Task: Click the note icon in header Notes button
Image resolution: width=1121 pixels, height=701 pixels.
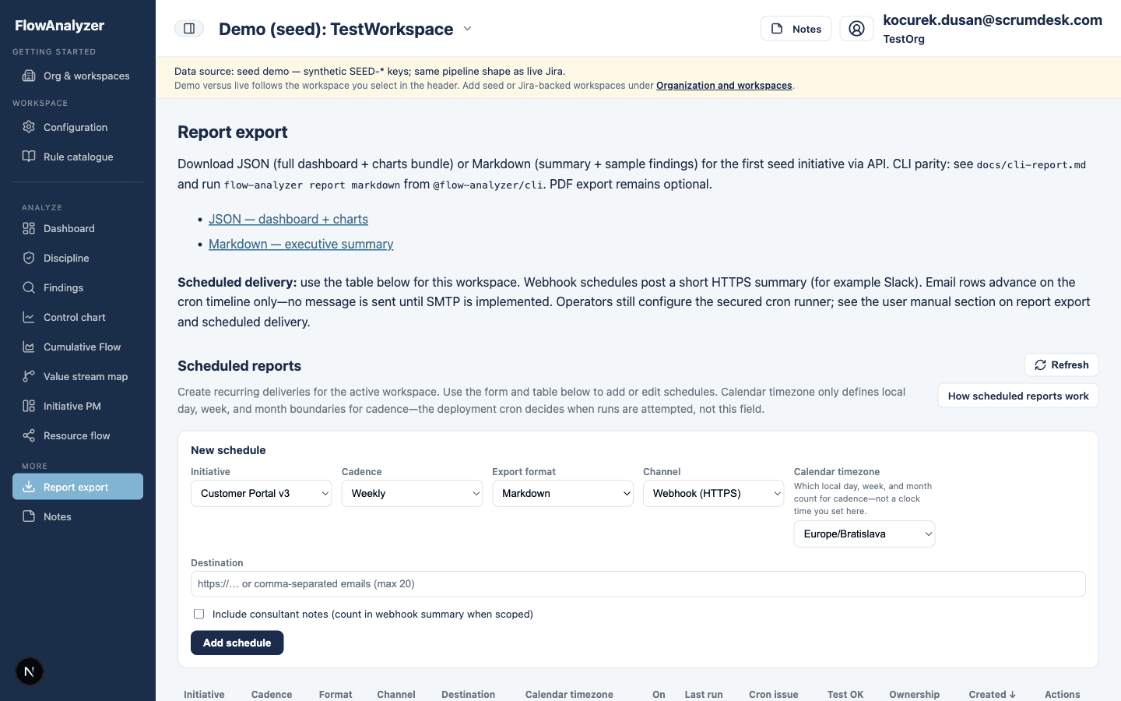Action: tap(777, 29)
